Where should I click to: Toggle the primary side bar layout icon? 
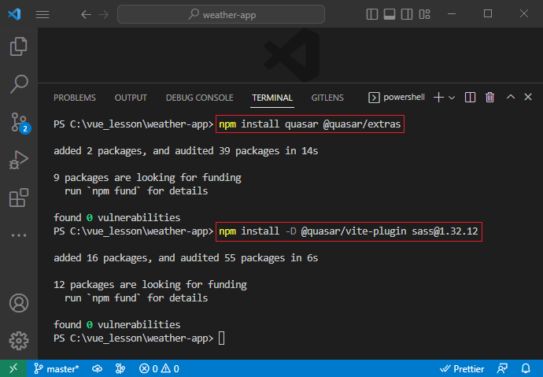click(372, 14)
